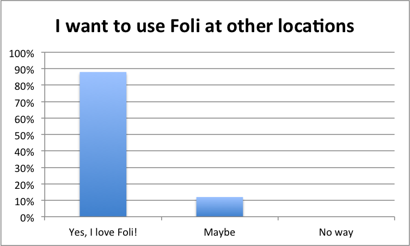Viewport: 410px width, 246px height.
Task: Select the short 'Maybe' bar
Action: tap(219, 207)
